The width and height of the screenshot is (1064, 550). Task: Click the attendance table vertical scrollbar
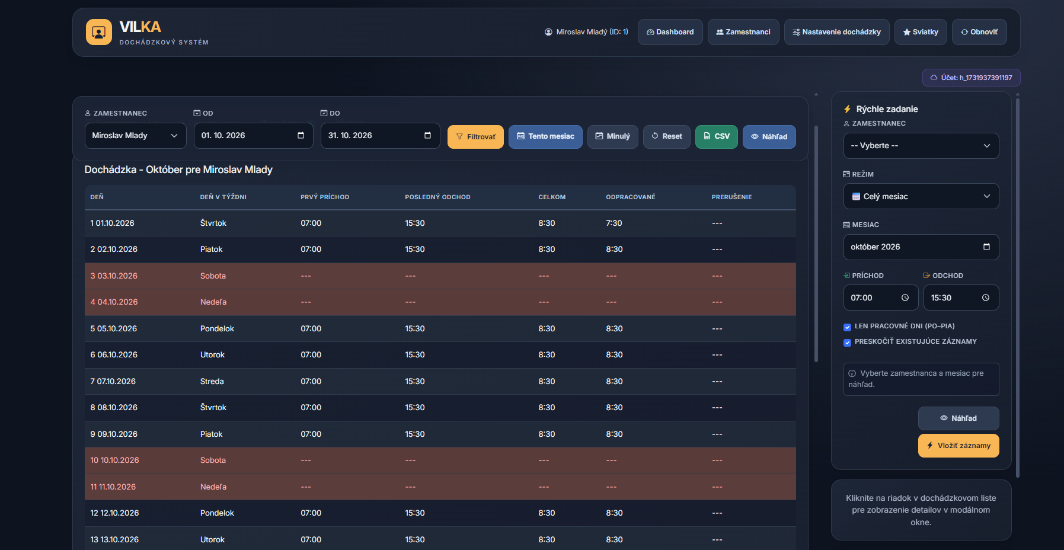click(816, 243)
